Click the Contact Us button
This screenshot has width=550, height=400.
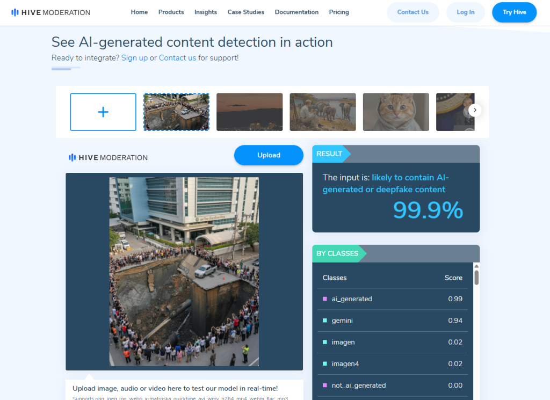(x=413, y=12)
